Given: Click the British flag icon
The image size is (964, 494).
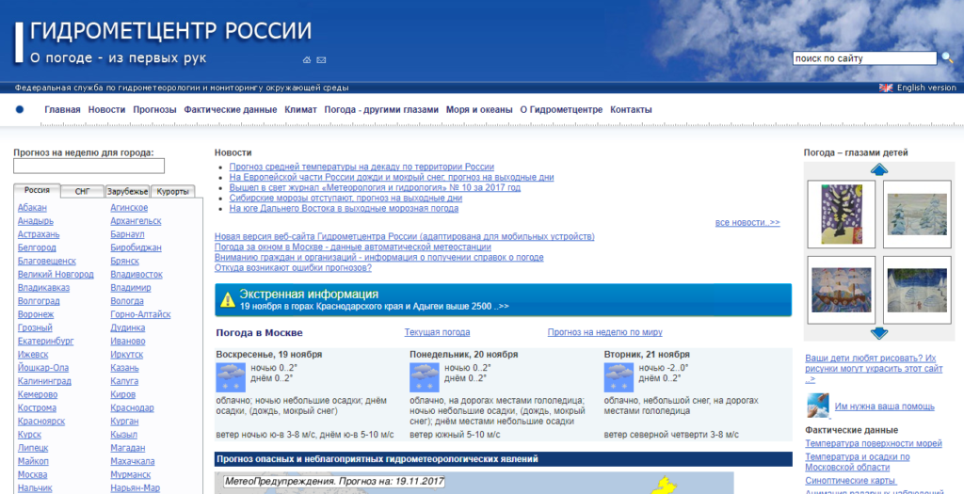Looking at the screenshot, I should point(885,88).
